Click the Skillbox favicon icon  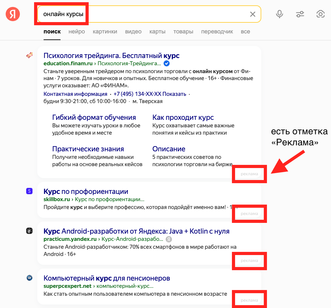(29, 191)
